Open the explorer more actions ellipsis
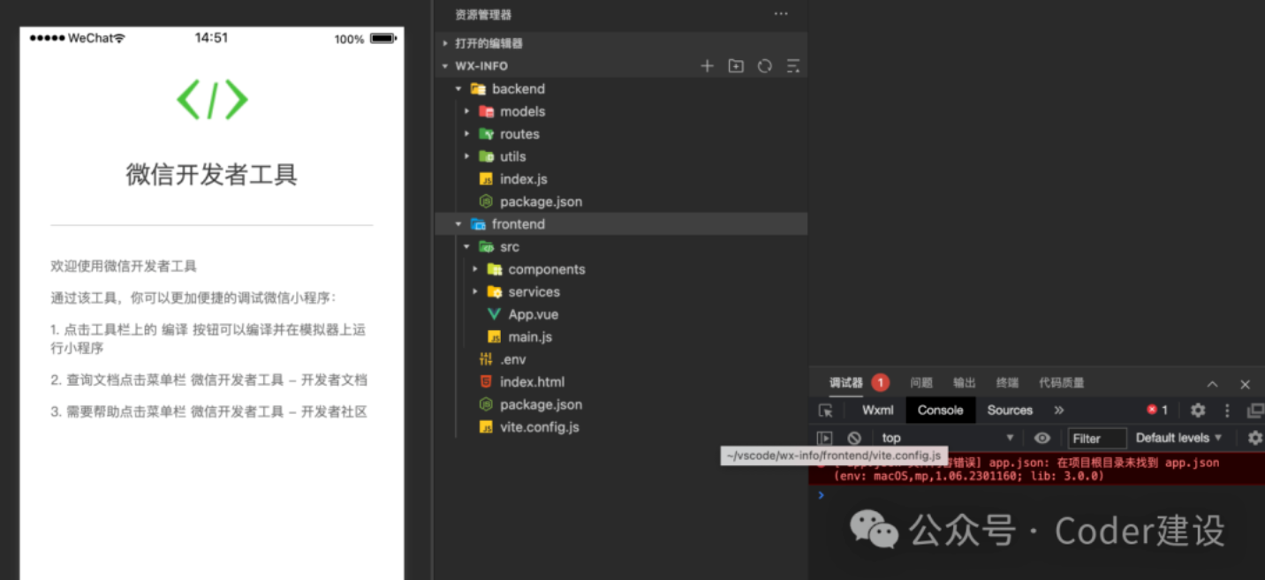The width and height of the screenshot is (1265, 580). coord(781,14)
